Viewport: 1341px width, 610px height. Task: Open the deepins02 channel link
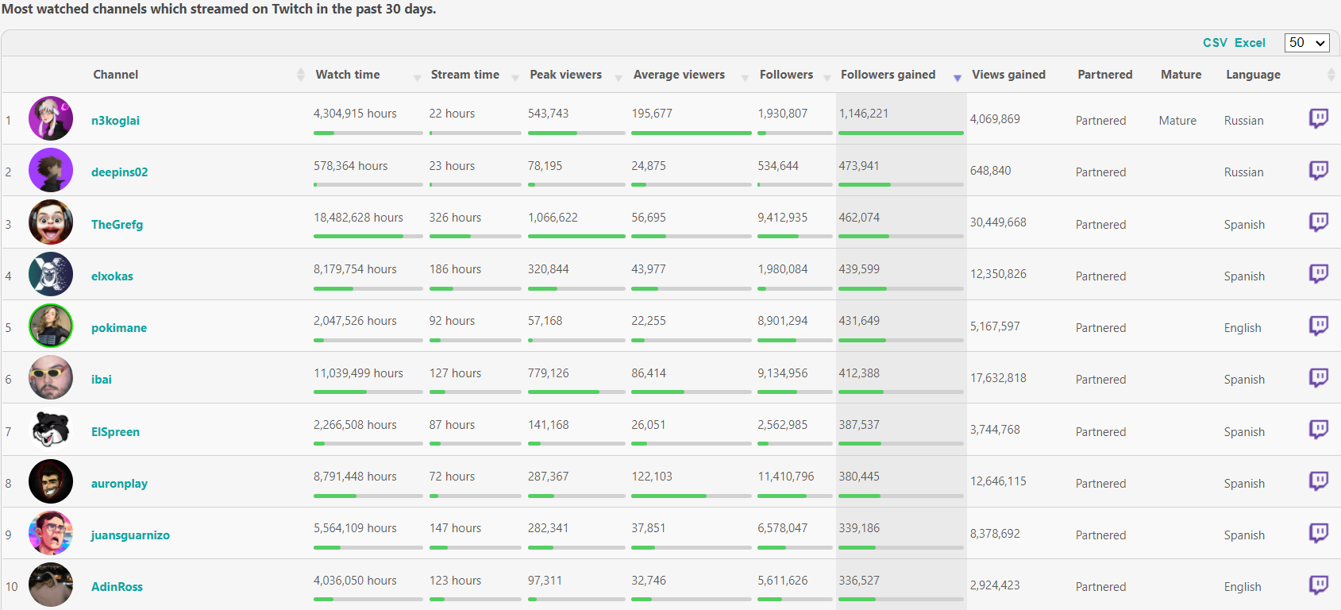[119, 172]
